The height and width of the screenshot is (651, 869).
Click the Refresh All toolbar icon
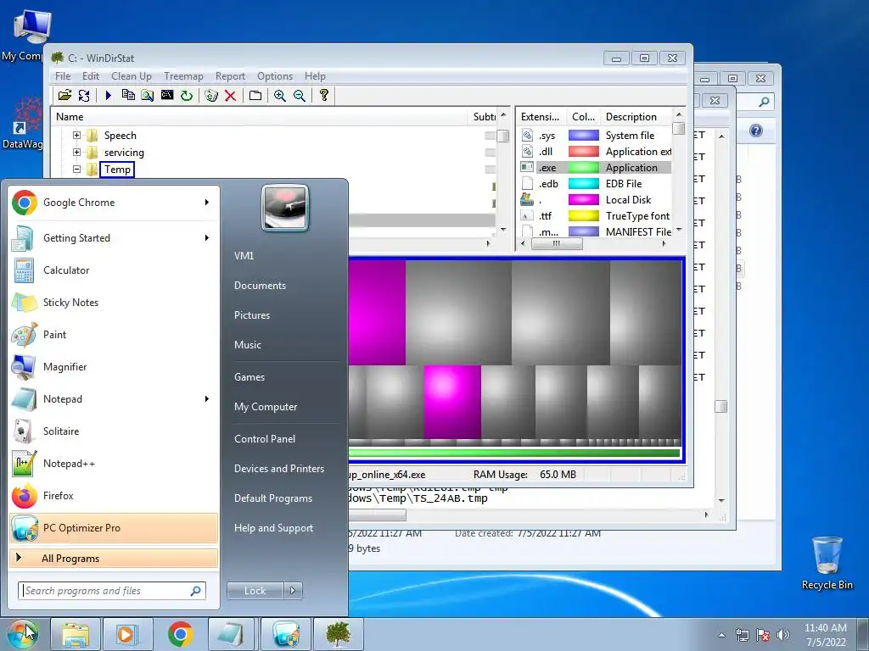pos(84,95)
